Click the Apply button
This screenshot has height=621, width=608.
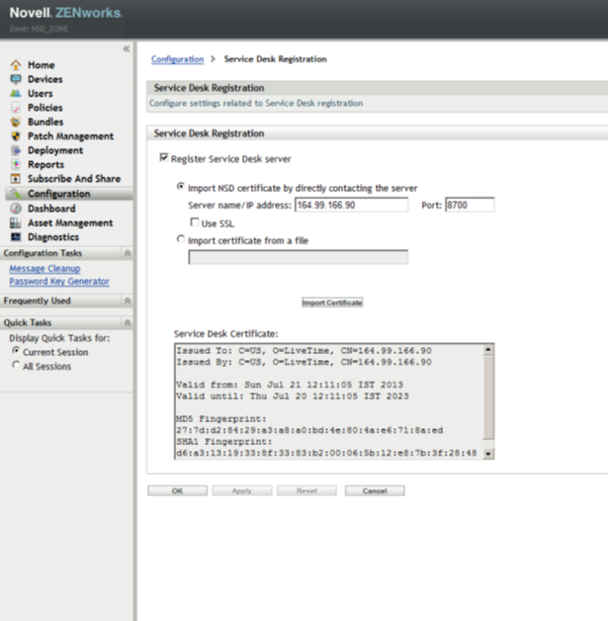point(242,490)
